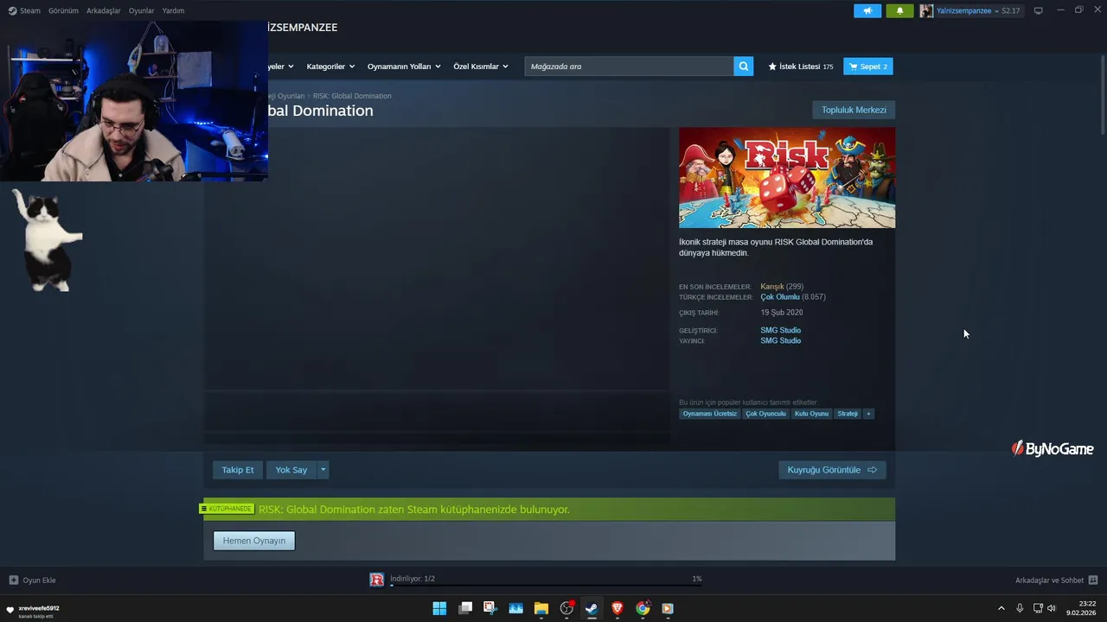Click Hemen Oynayın play now button

254,541
